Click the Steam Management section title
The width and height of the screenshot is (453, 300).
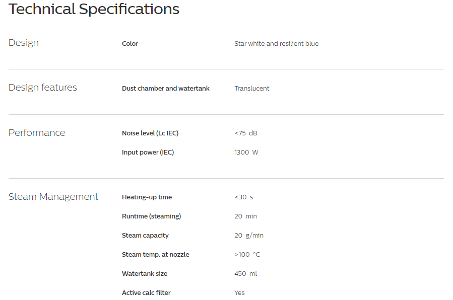click(53, 197)
